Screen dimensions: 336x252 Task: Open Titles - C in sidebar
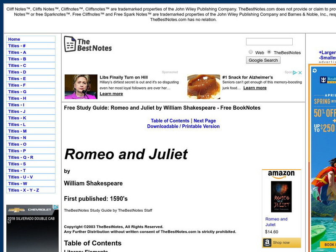(x=31, y=66)
